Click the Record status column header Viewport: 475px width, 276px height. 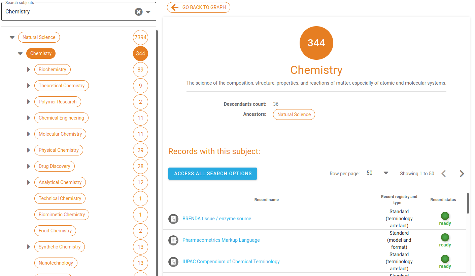(x=443, y=200)
